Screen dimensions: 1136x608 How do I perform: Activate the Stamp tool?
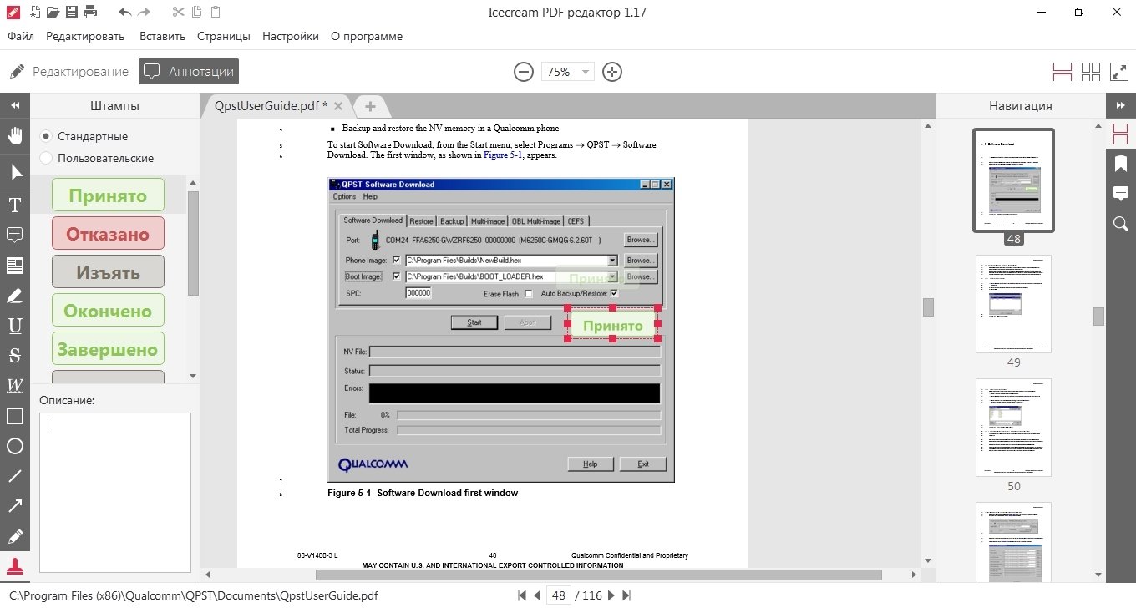click(x=14, y=566)
